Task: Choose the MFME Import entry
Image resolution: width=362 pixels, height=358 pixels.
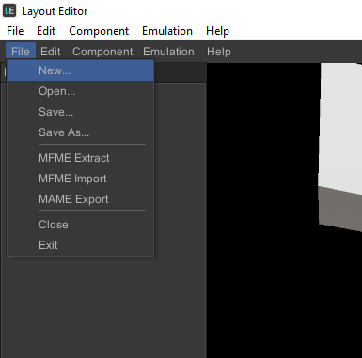Action: click(80, 179)
